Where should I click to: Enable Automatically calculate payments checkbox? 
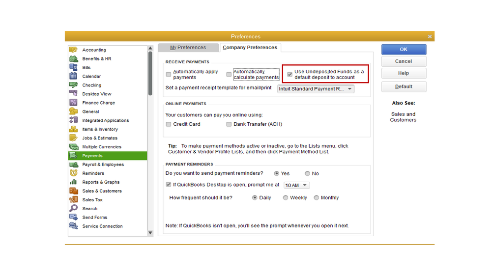coord(229,75)
